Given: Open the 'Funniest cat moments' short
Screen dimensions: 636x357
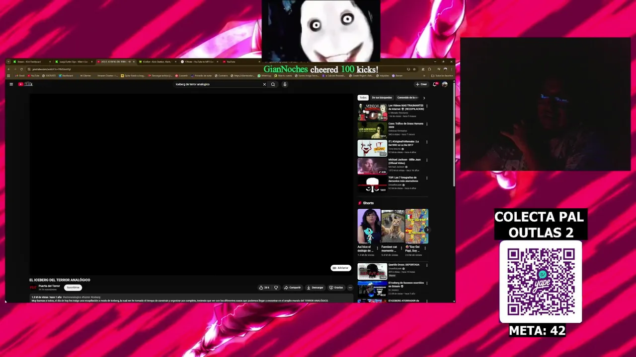Looking at the screenshot, I should pos(393,226).
